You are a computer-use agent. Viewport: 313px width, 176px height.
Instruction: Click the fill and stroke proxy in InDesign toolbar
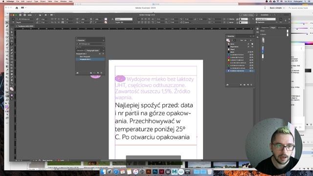tap(12, 89)
